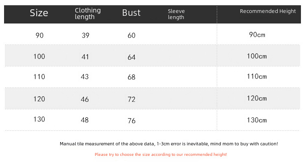Click the 100cm recommended height cell

pyautogui.click(x=257, y=56)
